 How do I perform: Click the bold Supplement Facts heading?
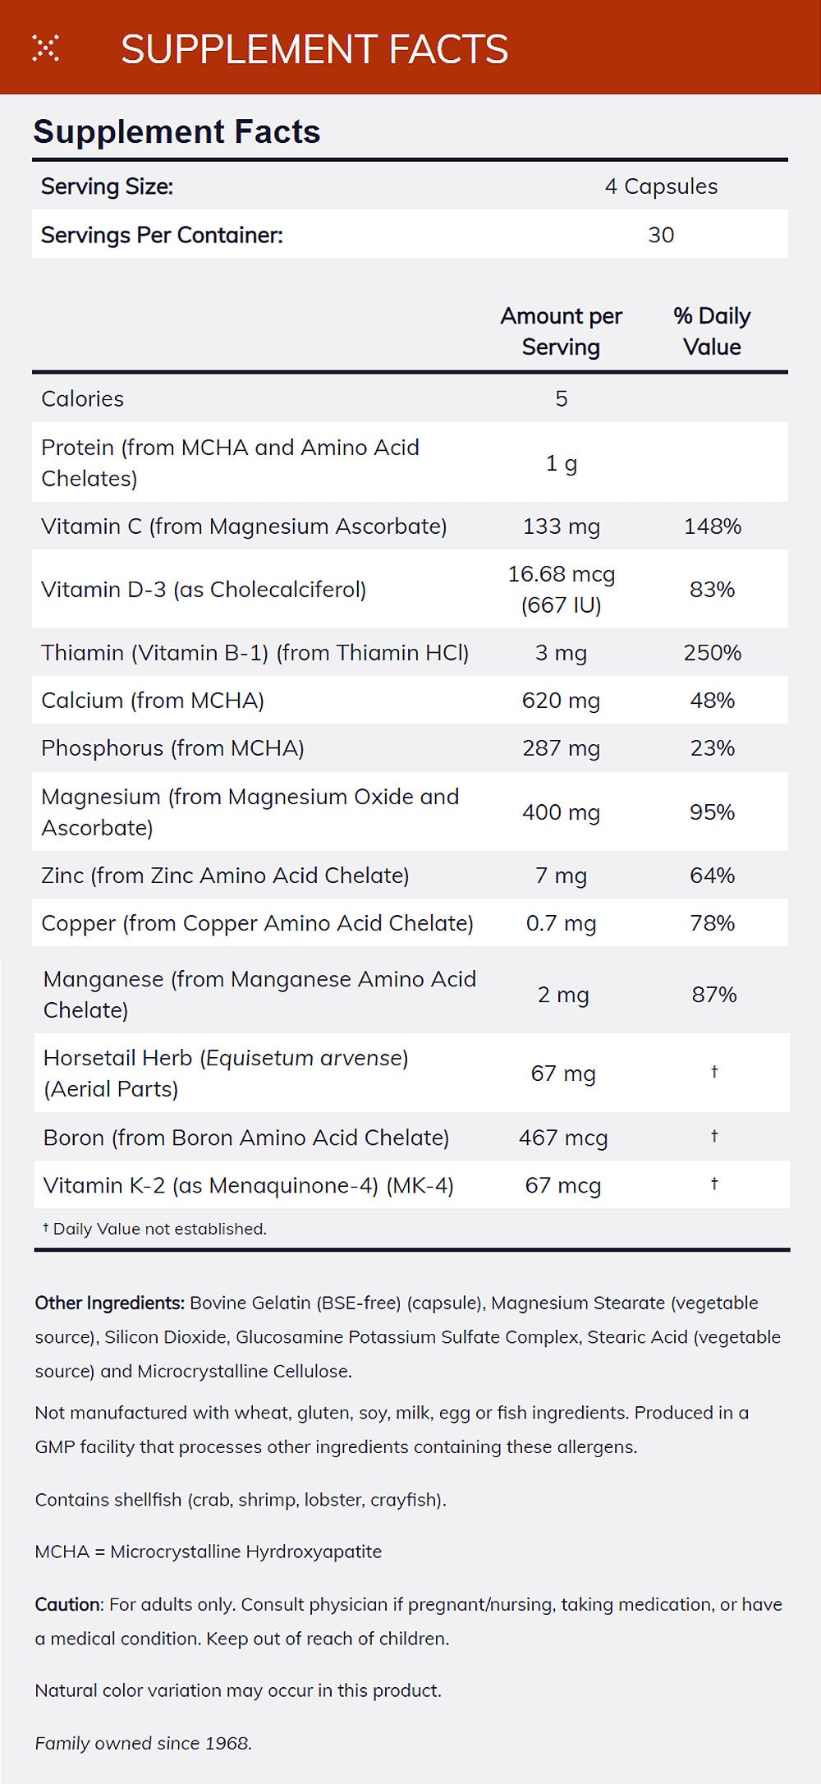pyautogui.click(x=177, y=131)
